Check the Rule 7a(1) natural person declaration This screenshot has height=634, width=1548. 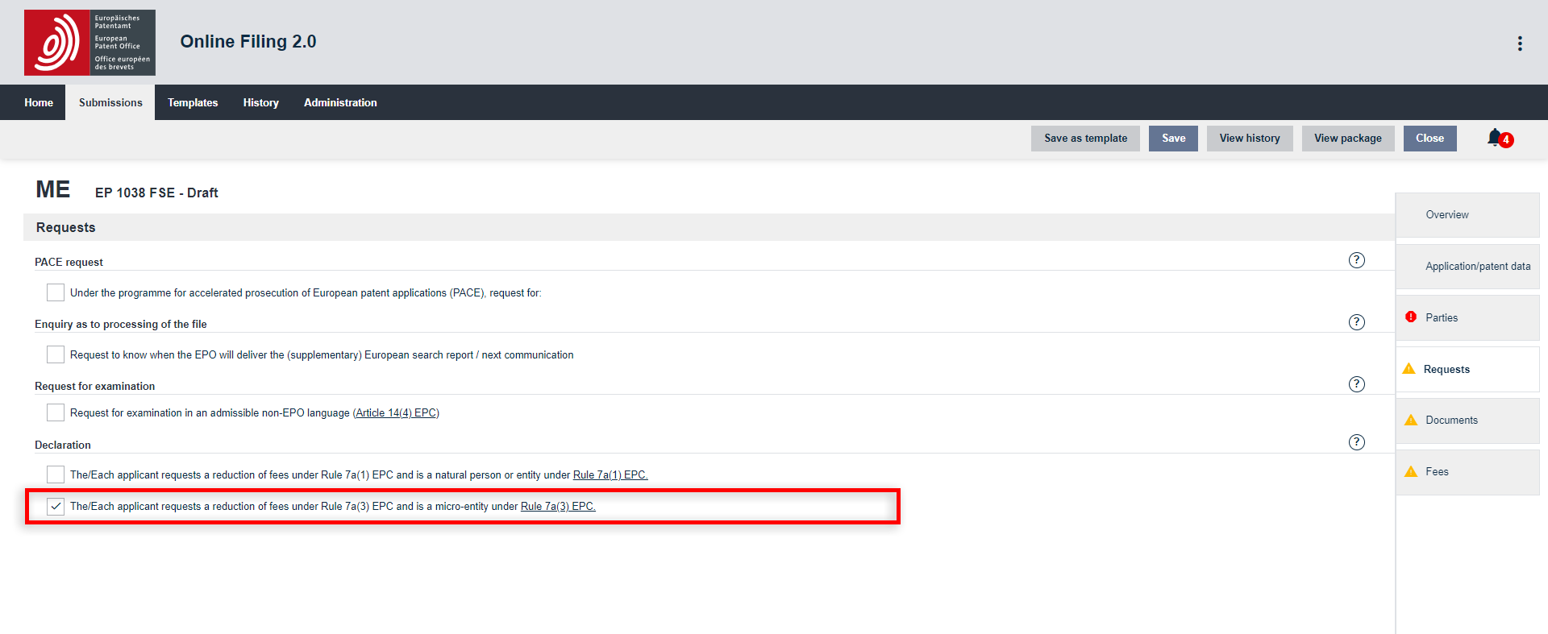click(x=56, y=474)
